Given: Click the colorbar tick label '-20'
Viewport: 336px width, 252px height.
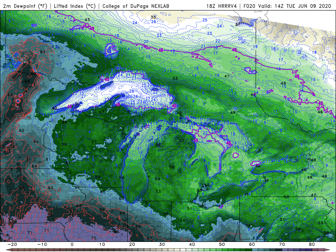Looking at the screenshot, I should pyautogui.click(x=12, y=244).
